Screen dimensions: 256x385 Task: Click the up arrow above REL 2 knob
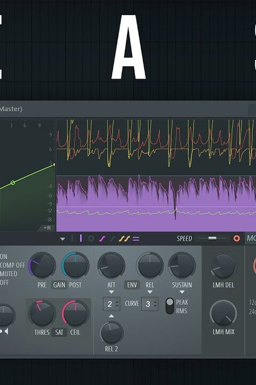point(111,316)
